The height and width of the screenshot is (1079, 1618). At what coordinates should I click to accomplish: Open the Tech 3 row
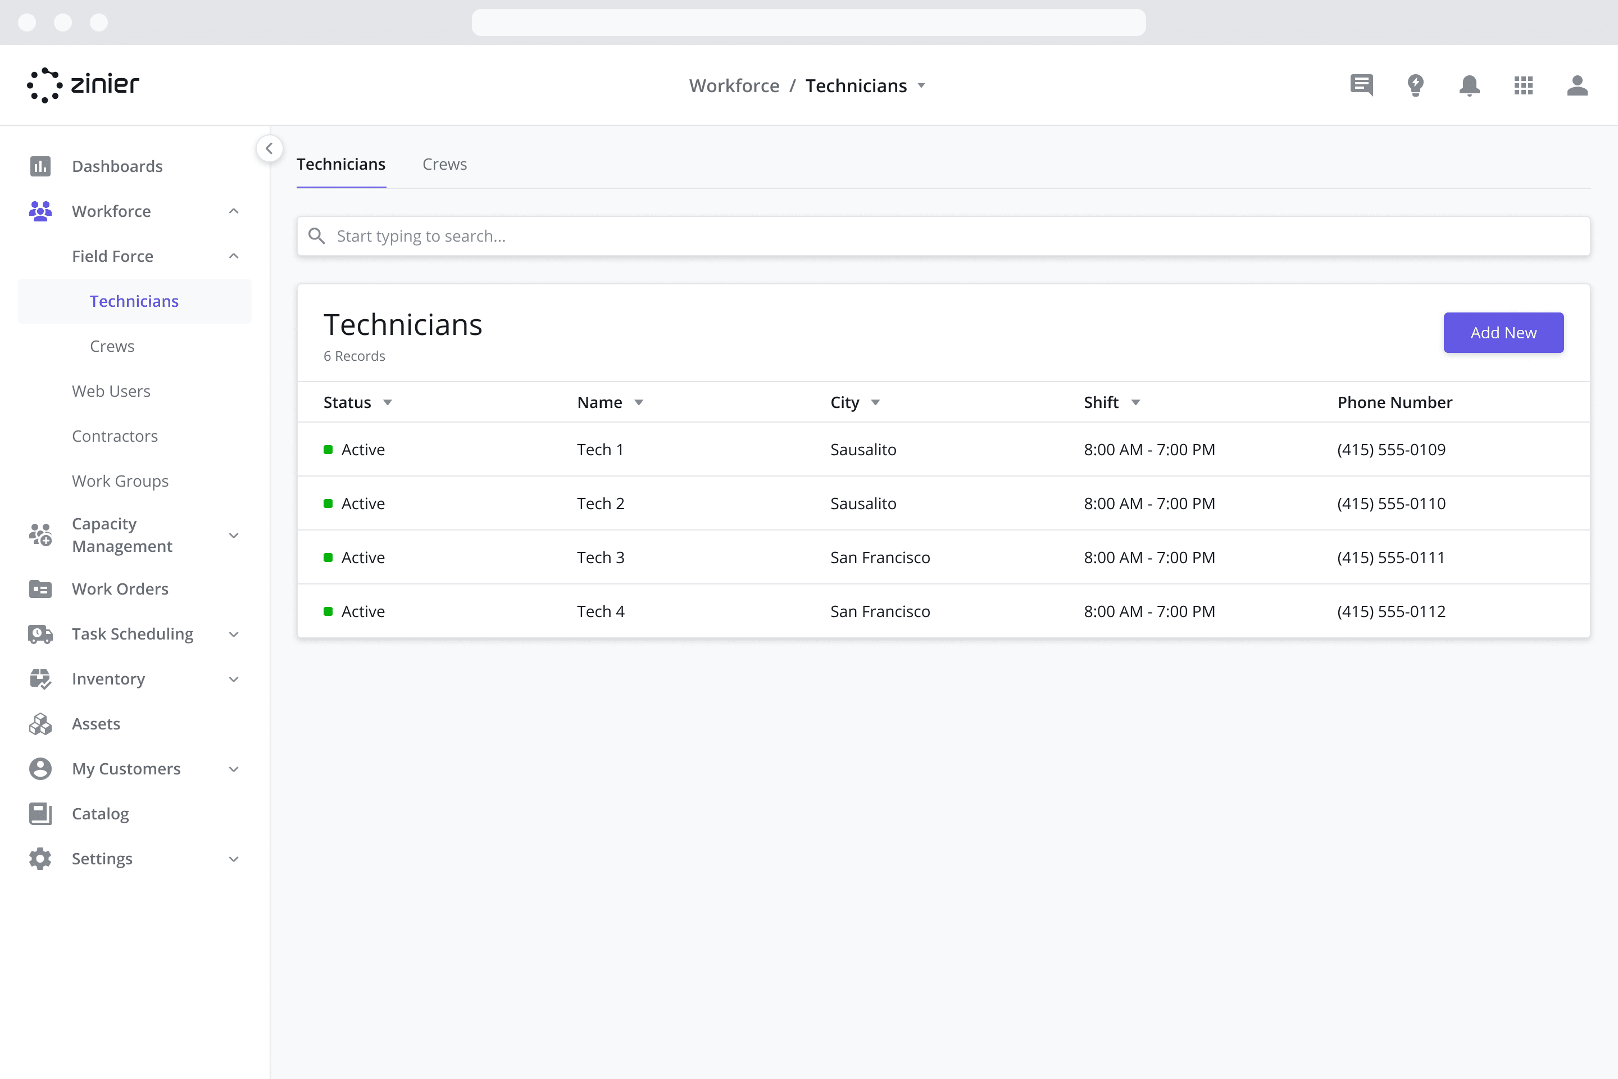[943, 557]
